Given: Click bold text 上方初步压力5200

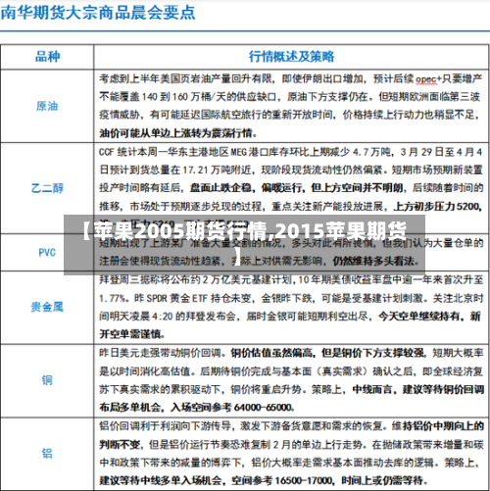Looking at the screenshot, I should (x=437, y=206).
